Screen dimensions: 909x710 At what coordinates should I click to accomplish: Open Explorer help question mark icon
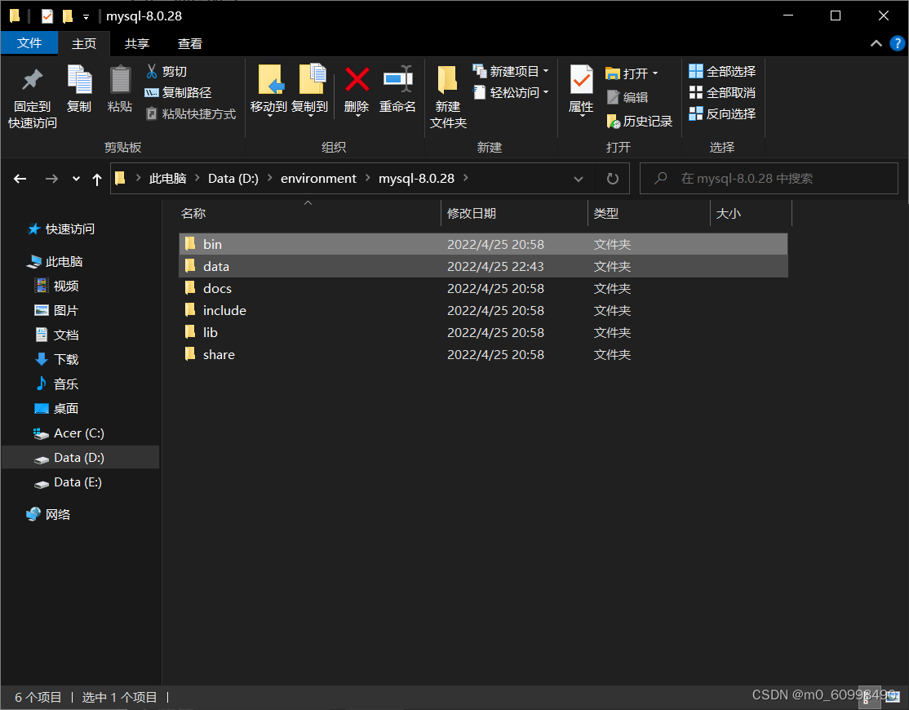click(x=897, y=43)
